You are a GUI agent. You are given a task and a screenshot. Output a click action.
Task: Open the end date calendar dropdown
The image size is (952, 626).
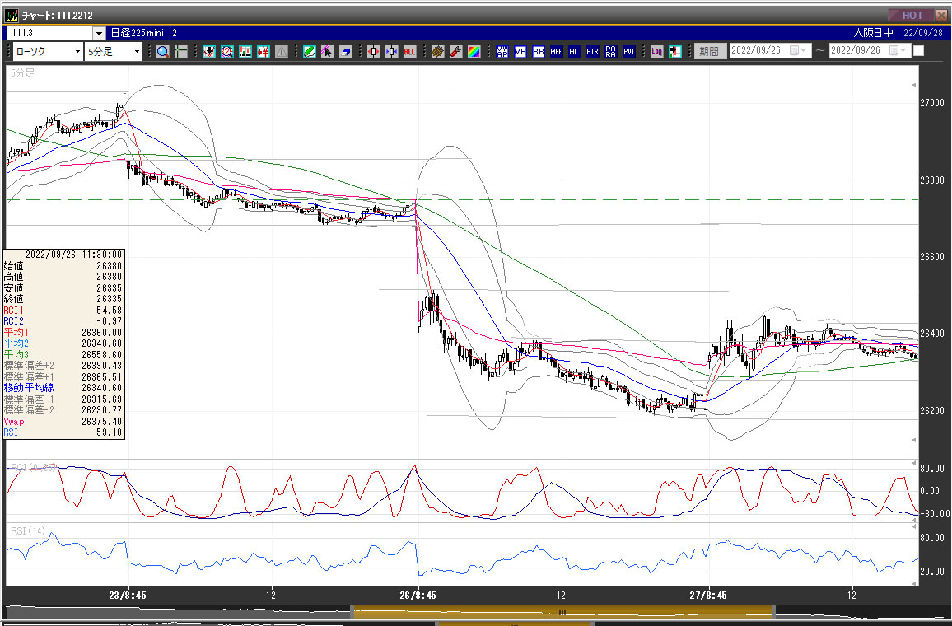(x=898, y=50)
